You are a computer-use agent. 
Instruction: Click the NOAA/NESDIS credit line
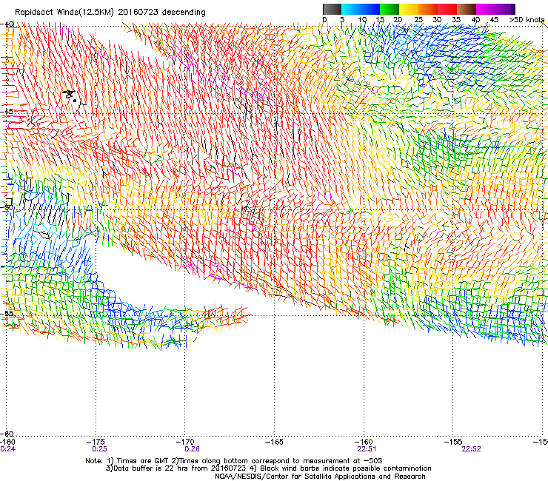point(320,477)
